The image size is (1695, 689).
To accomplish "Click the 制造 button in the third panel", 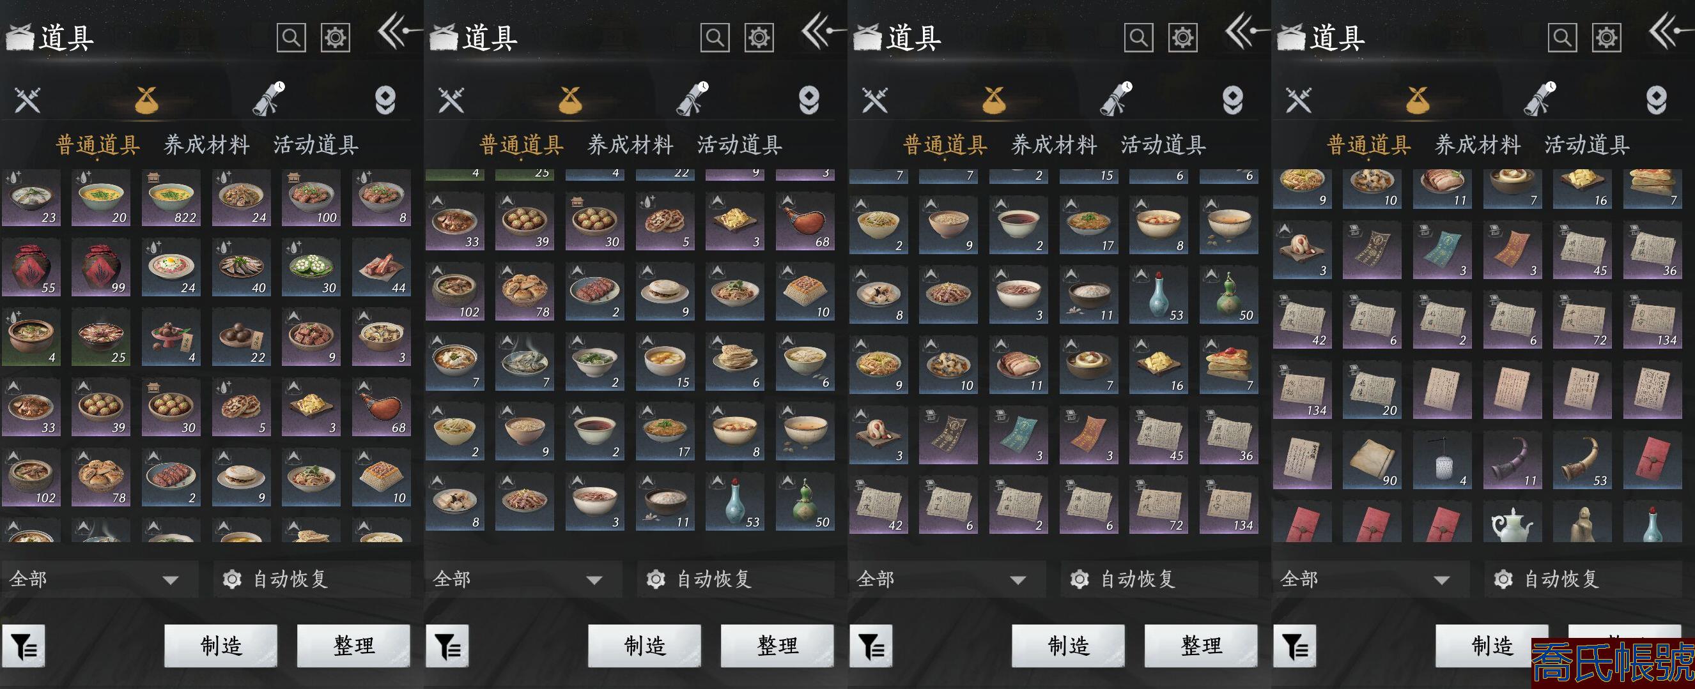I will point(1069,646).
